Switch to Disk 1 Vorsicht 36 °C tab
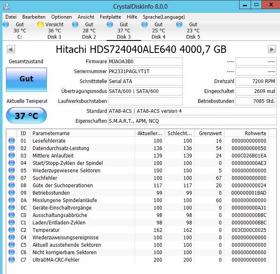This screenshot has width=280, height=274. [54, 31]
